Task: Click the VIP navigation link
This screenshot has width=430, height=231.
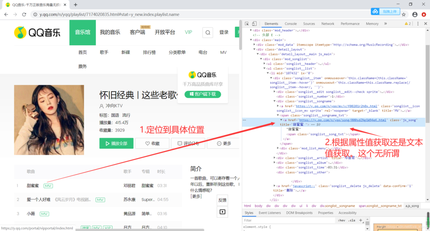Action: click(x=188, y=32)
